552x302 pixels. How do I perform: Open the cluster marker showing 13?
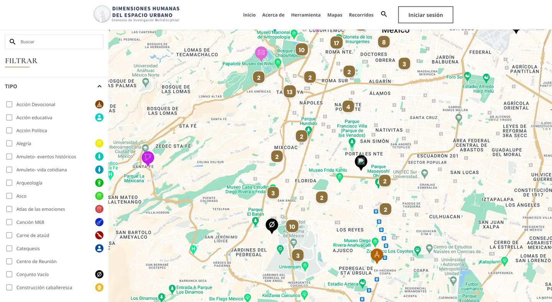[289, 92]
